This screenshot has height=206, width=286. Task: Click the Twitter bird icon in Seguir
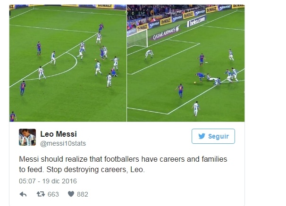(x=200, y=136)
